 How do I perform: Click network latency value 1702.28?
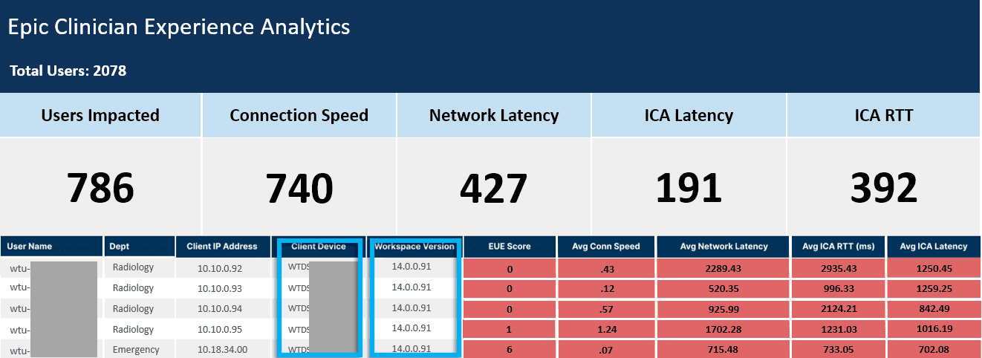[724, 330]
